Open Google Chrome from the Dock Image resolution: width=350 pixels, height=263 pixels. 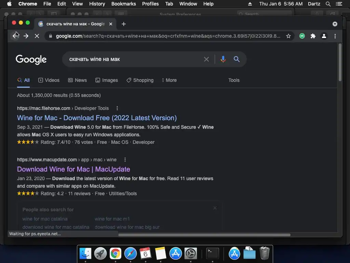(116, 253)
